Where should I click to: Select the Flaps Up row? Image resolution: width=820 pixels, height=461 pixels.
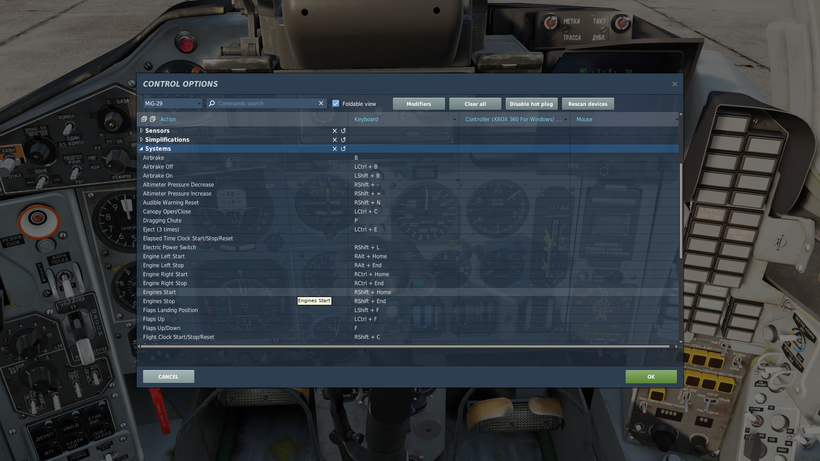[407, 319]
